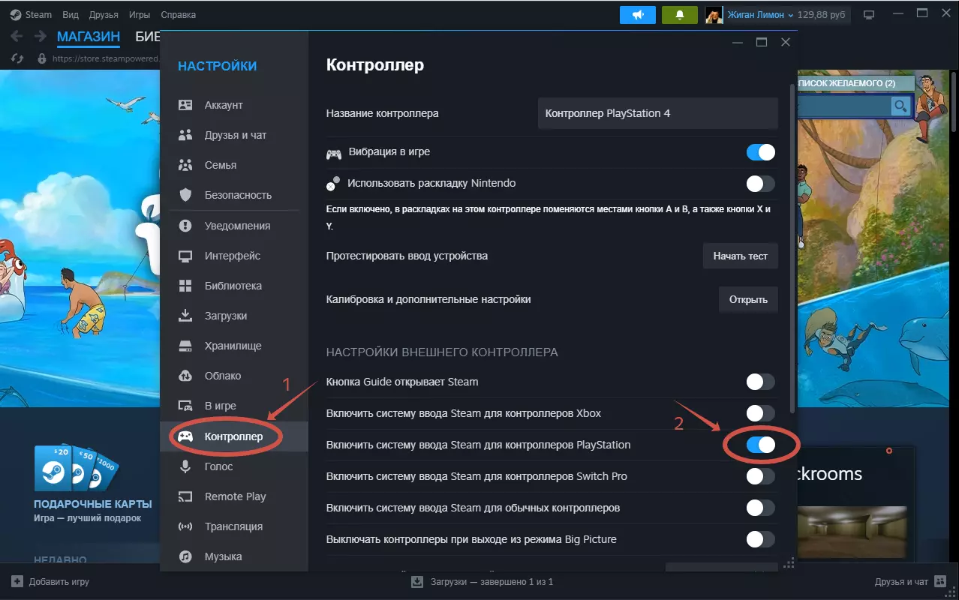
Task: Toggle turning off controllers leaving Big Picture
Action: (760, 539)
